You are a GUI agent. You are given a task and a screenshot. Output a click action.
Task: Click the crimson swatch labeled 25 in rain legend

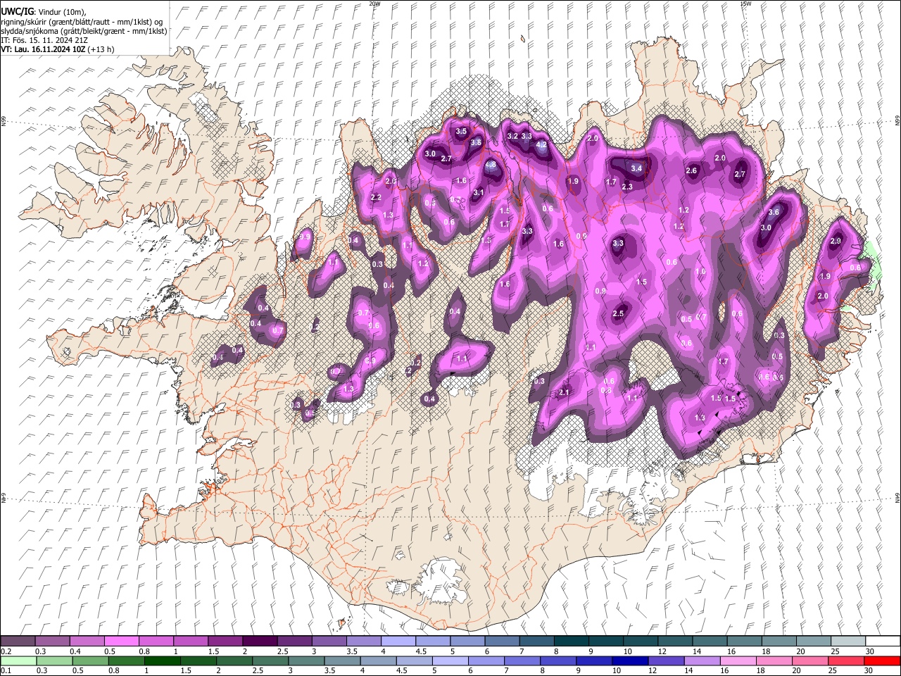tap(845, 661)
